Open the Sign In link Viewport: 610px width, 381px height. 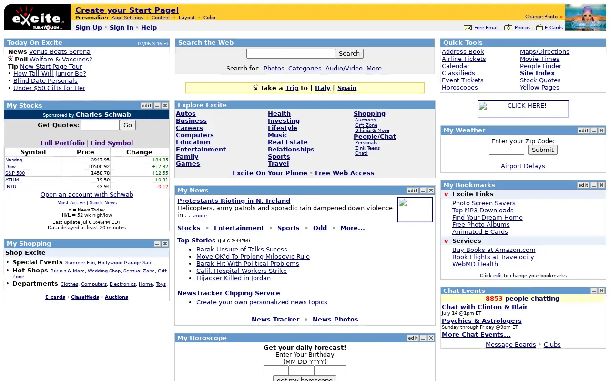122,28
